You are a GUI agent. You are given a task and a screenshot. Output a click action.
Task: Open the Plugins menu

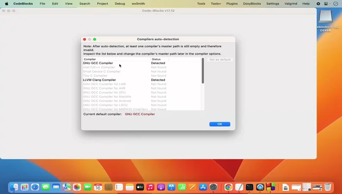point(232,4)
